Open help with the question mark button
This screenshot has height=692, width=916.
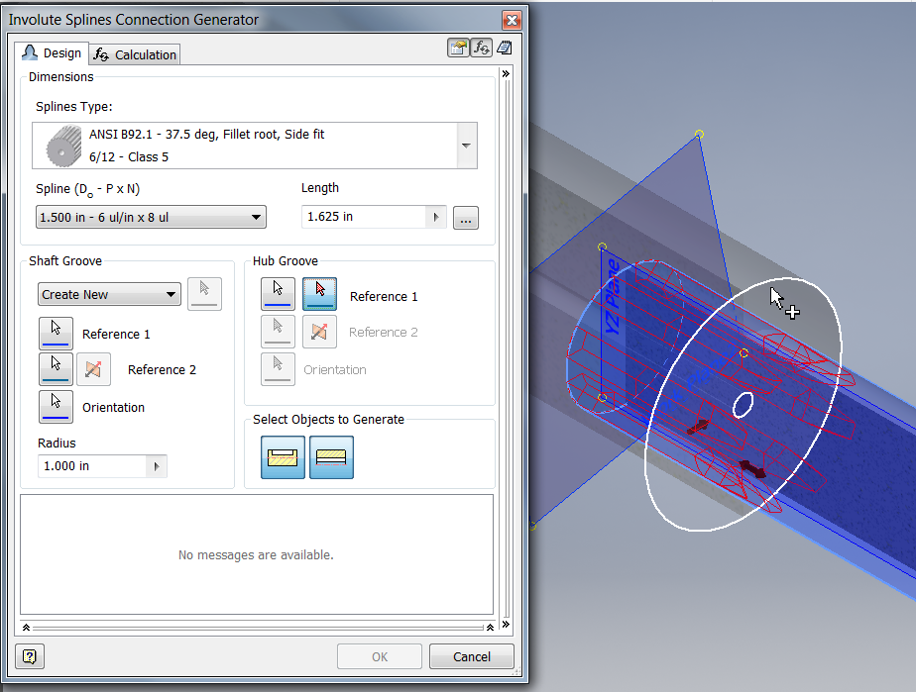point(29,656)
